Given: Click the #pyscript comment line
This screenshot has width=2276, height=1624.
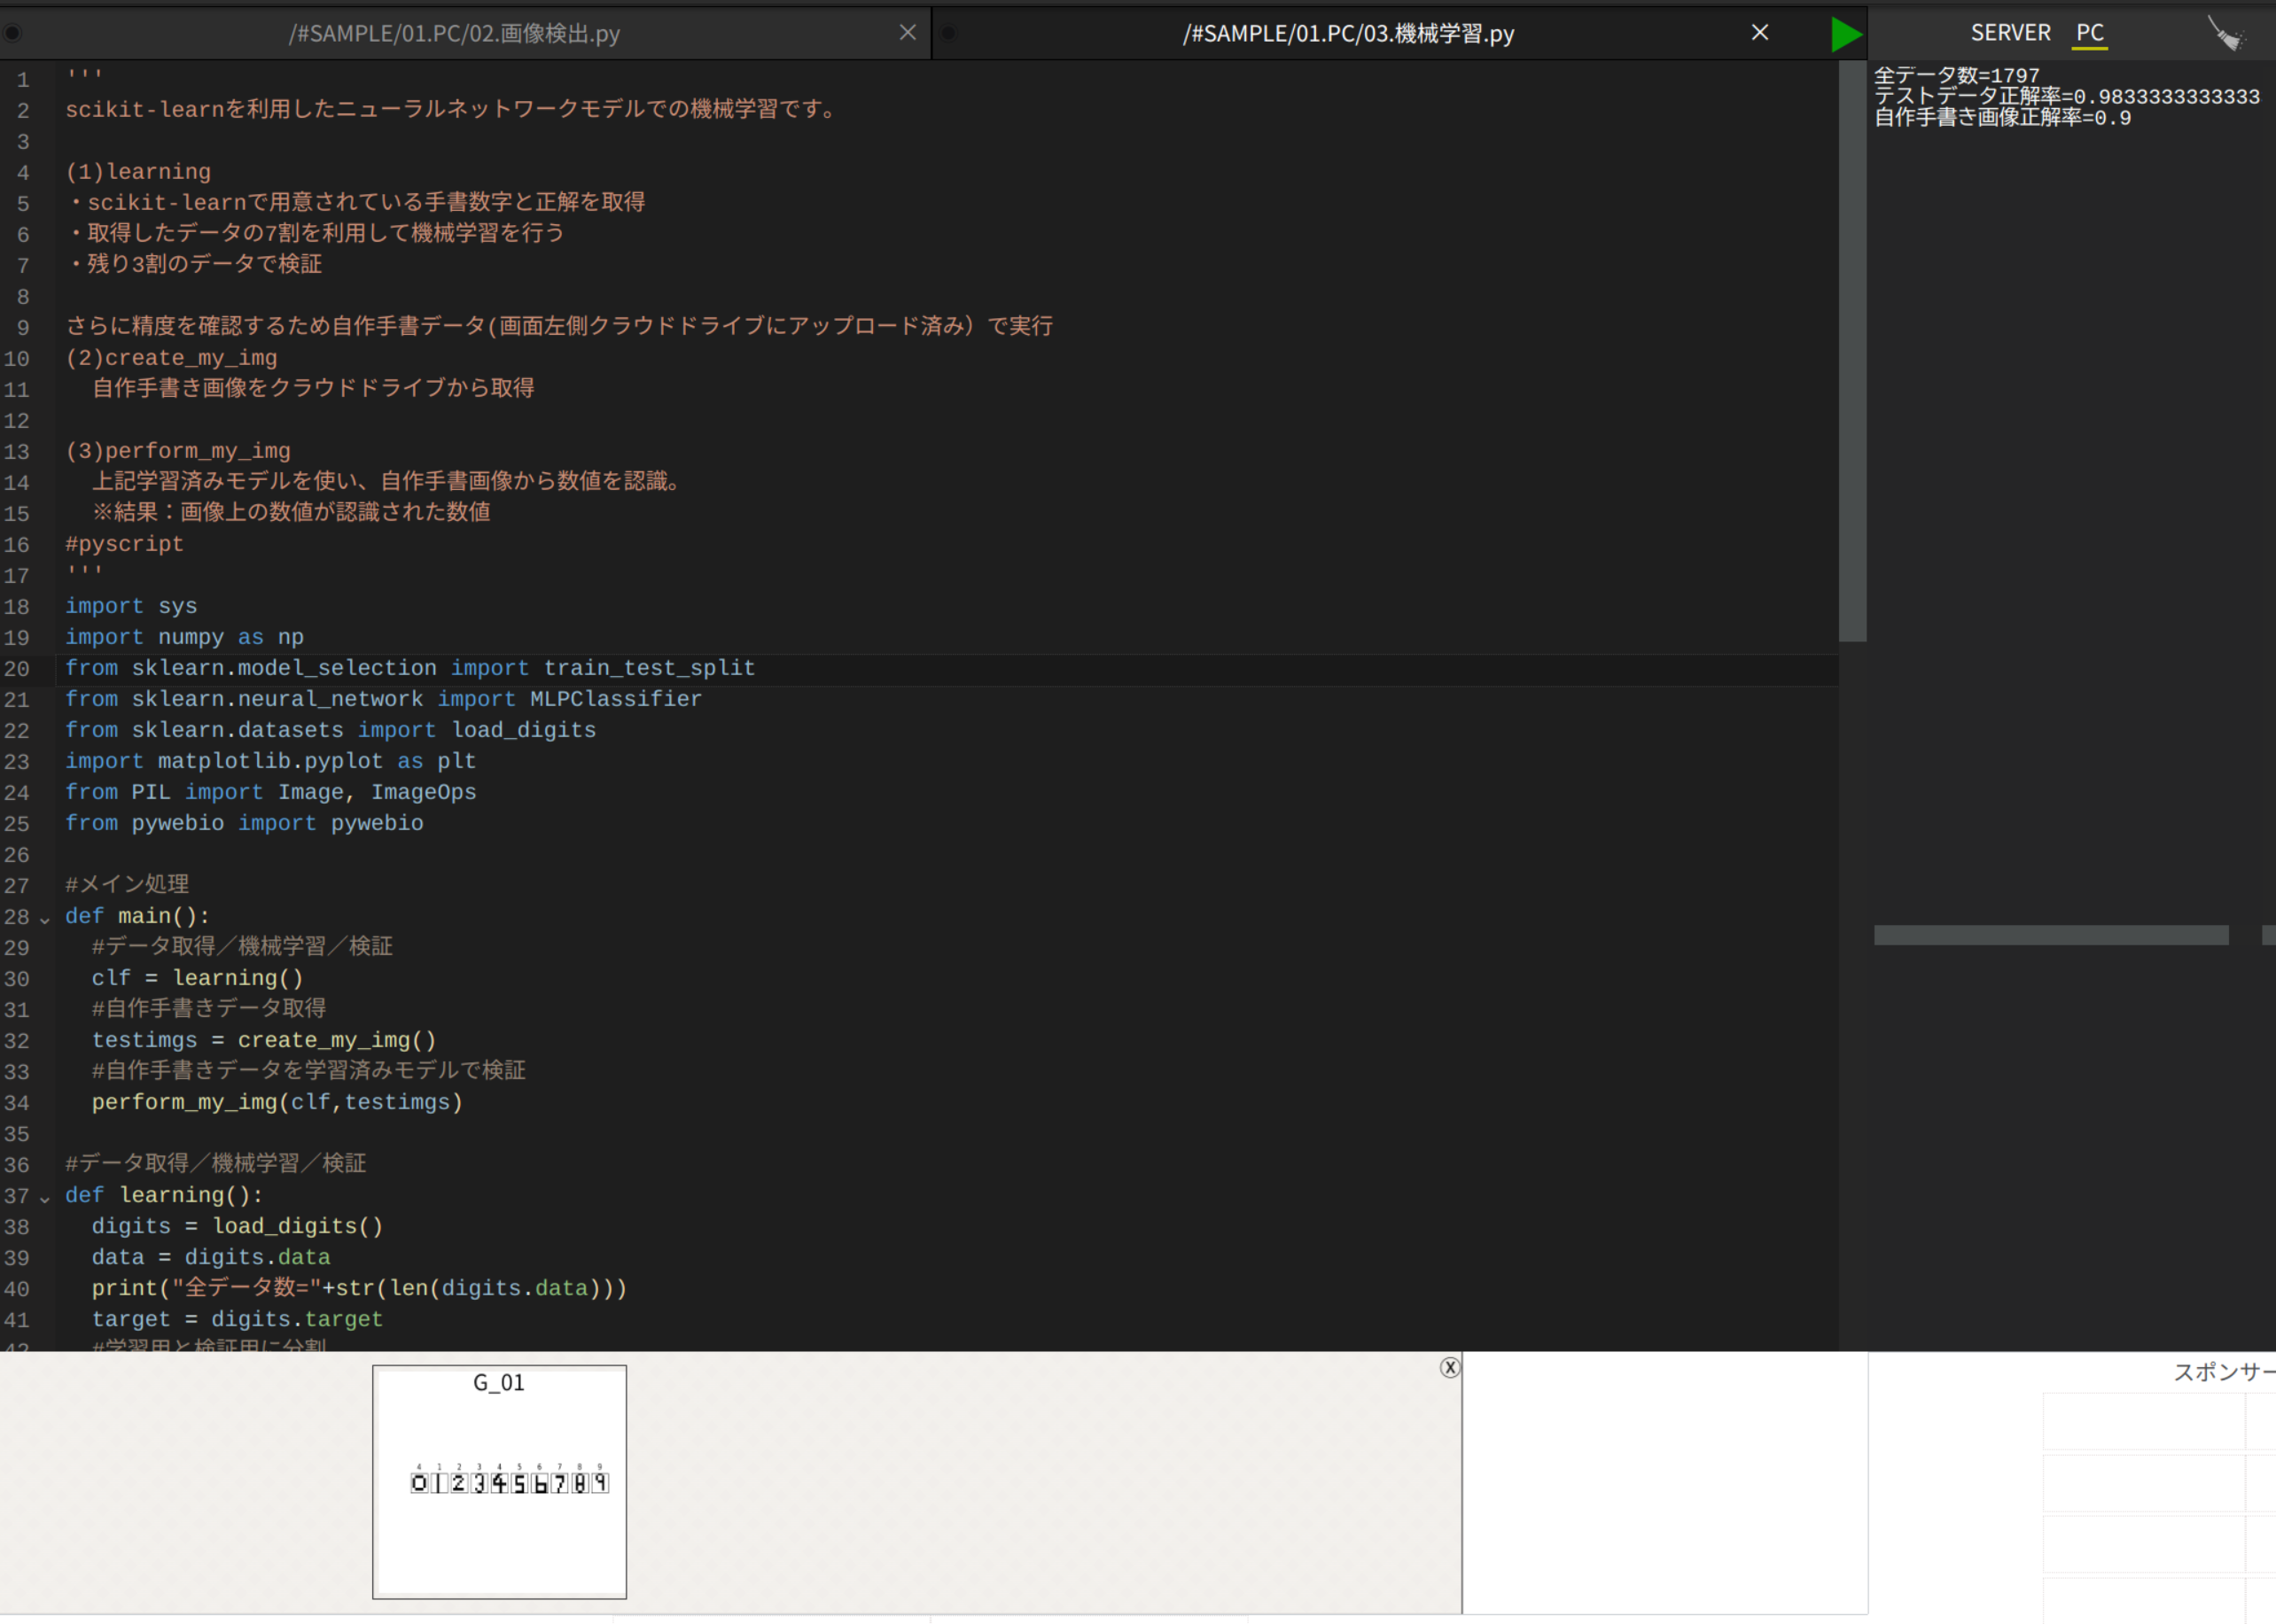Looking at the screenshot, I should coord(124,543).
